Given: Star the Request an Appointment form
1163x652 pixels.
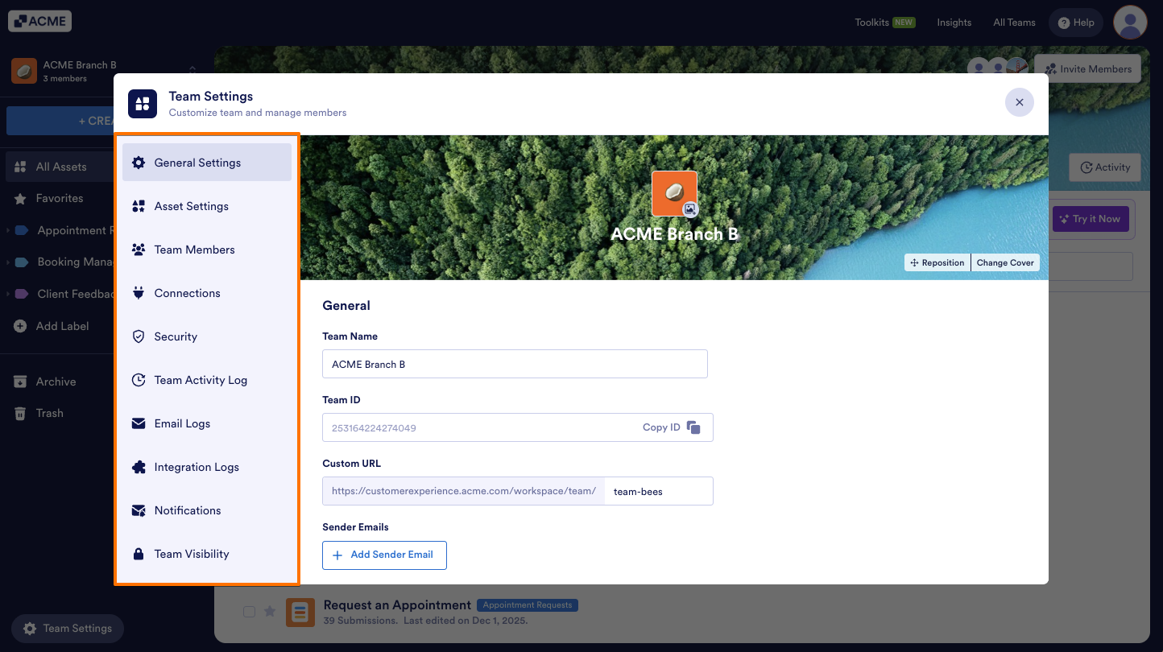Looking at the screenshot, I should [270, 612].
